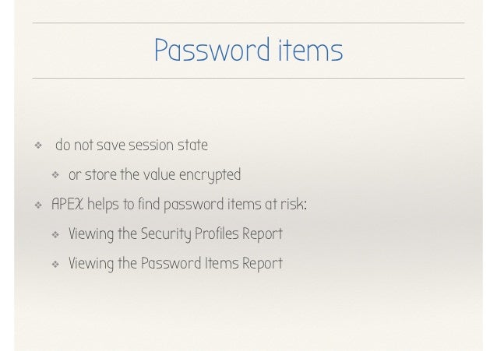The width and height of the screenshot is (497, 351).
Task: Click the word 'APEX' in the third bullet
Action: click(68, 205)
